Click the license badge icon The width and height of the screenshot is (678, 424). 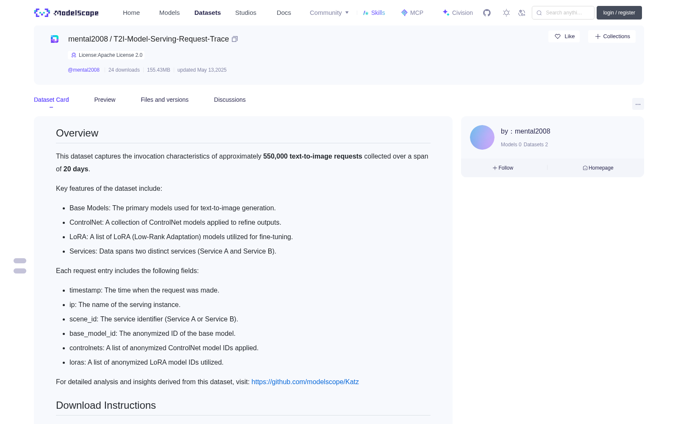74,55
